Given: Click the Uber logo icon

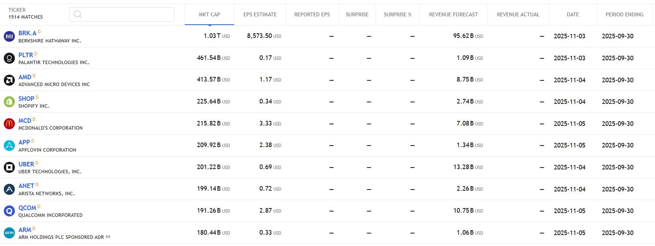Looking at the screenshot, I should pyautogui.click(x=9, y=168).
